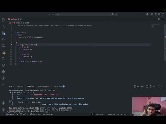Start Live Share from status bar
The width and height of the screenshot is (166, 124).
tap(35, 114)
